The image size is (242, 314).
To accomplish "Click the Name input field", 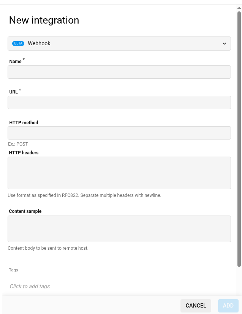I will tap(119, 72).
